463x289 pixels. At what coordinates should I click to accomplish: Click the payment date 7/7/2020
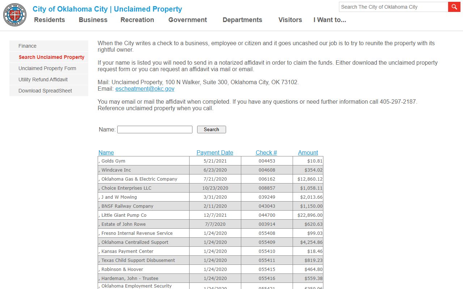215,224
